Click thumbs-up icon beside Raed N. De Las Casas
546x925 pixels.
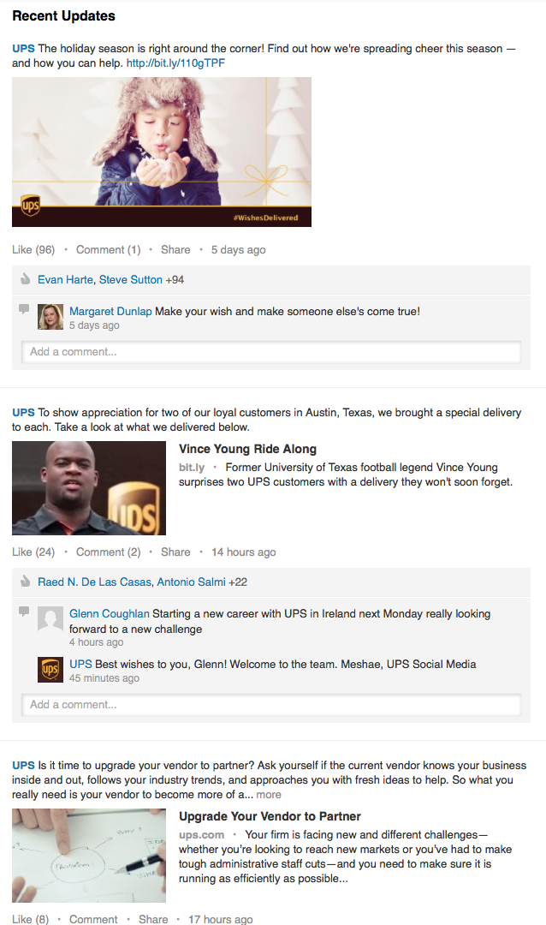(x=26, y=582)
